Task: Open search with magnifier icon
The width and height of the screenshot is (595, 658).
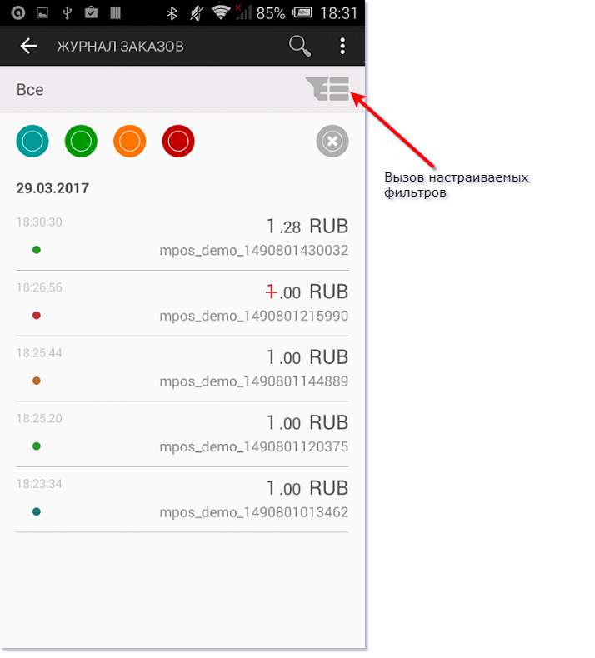Action: point(299,47)
